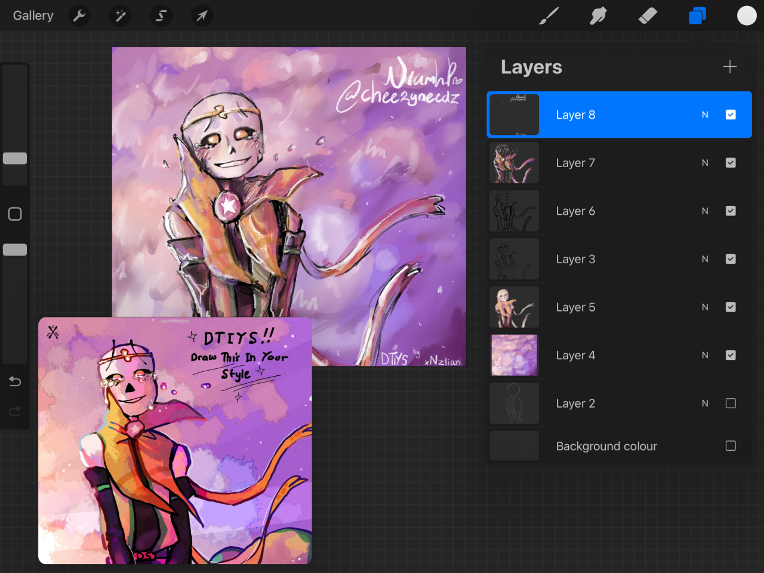This screenshot has height=573, width=764.
Task: Adjust the brush opacity slider handle
Action: pos(15,249)
